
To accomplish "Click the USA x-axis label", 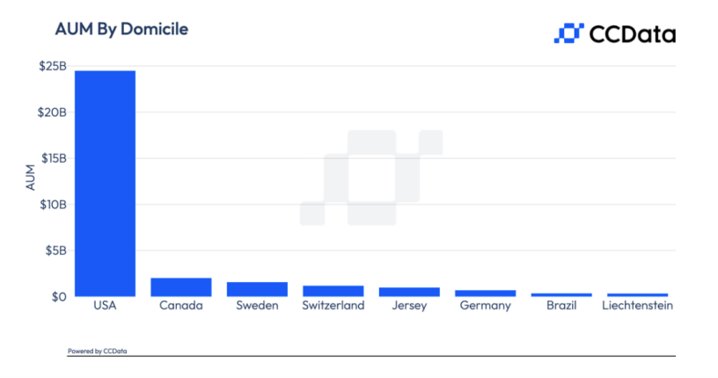I will point(105,306).
